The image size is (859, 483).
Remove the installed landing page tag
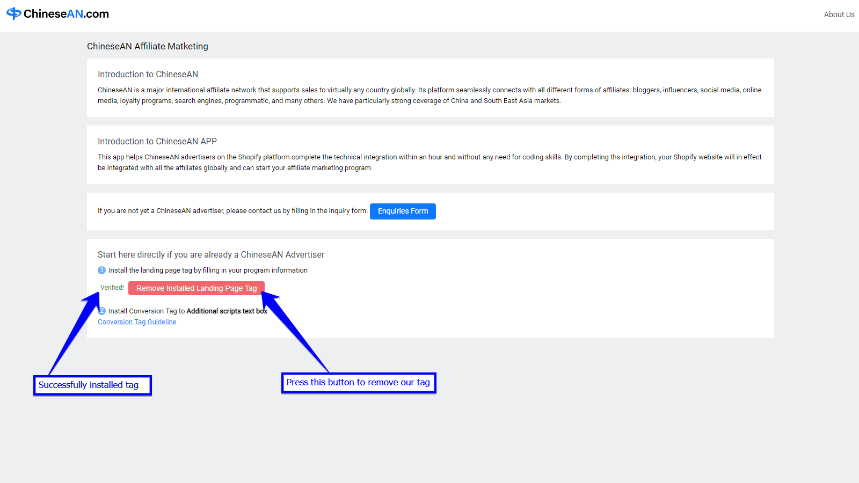[196, 288]
